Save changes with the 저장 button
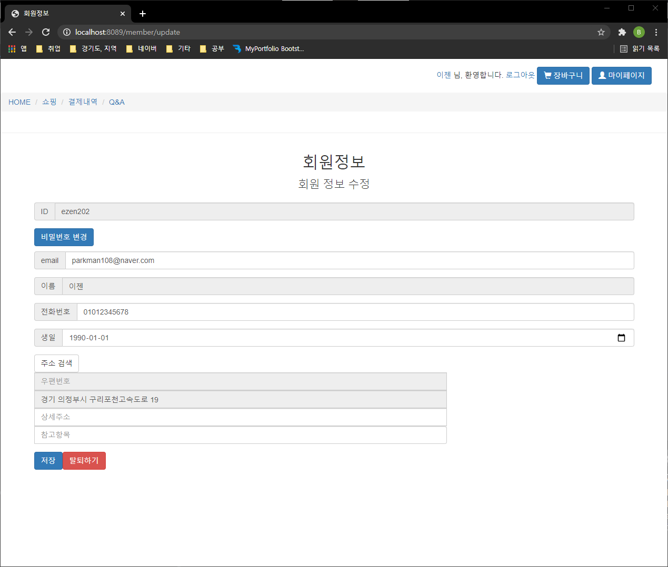Screen dimensions: 668x567 click(48, 460)
